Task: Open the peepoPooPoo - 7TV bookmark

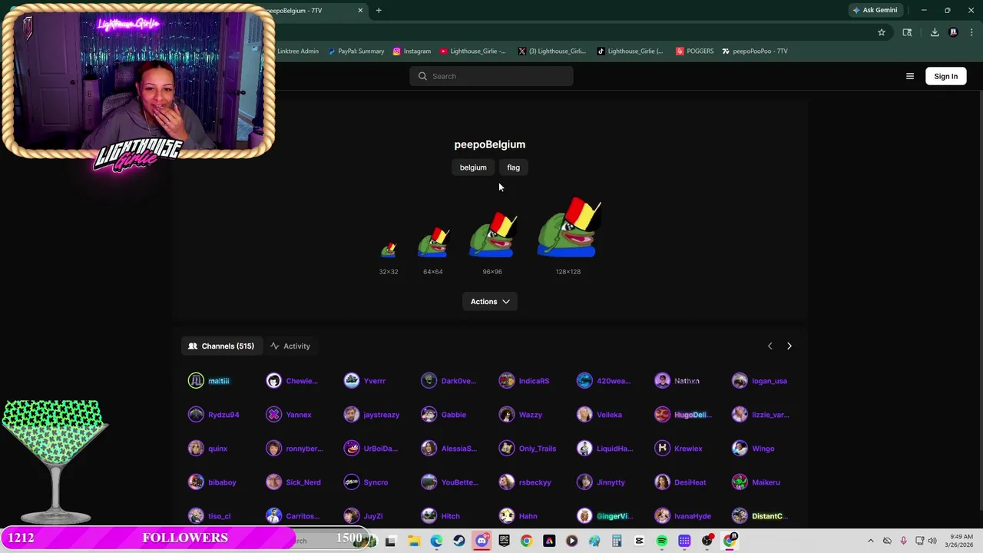Action: pyautogui.click(x=754, y=51)
